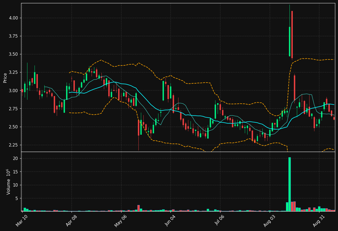Viewport: 338px width, 231px height.
Task: Click the 20 volume axis label
Action: click(15, 159)
